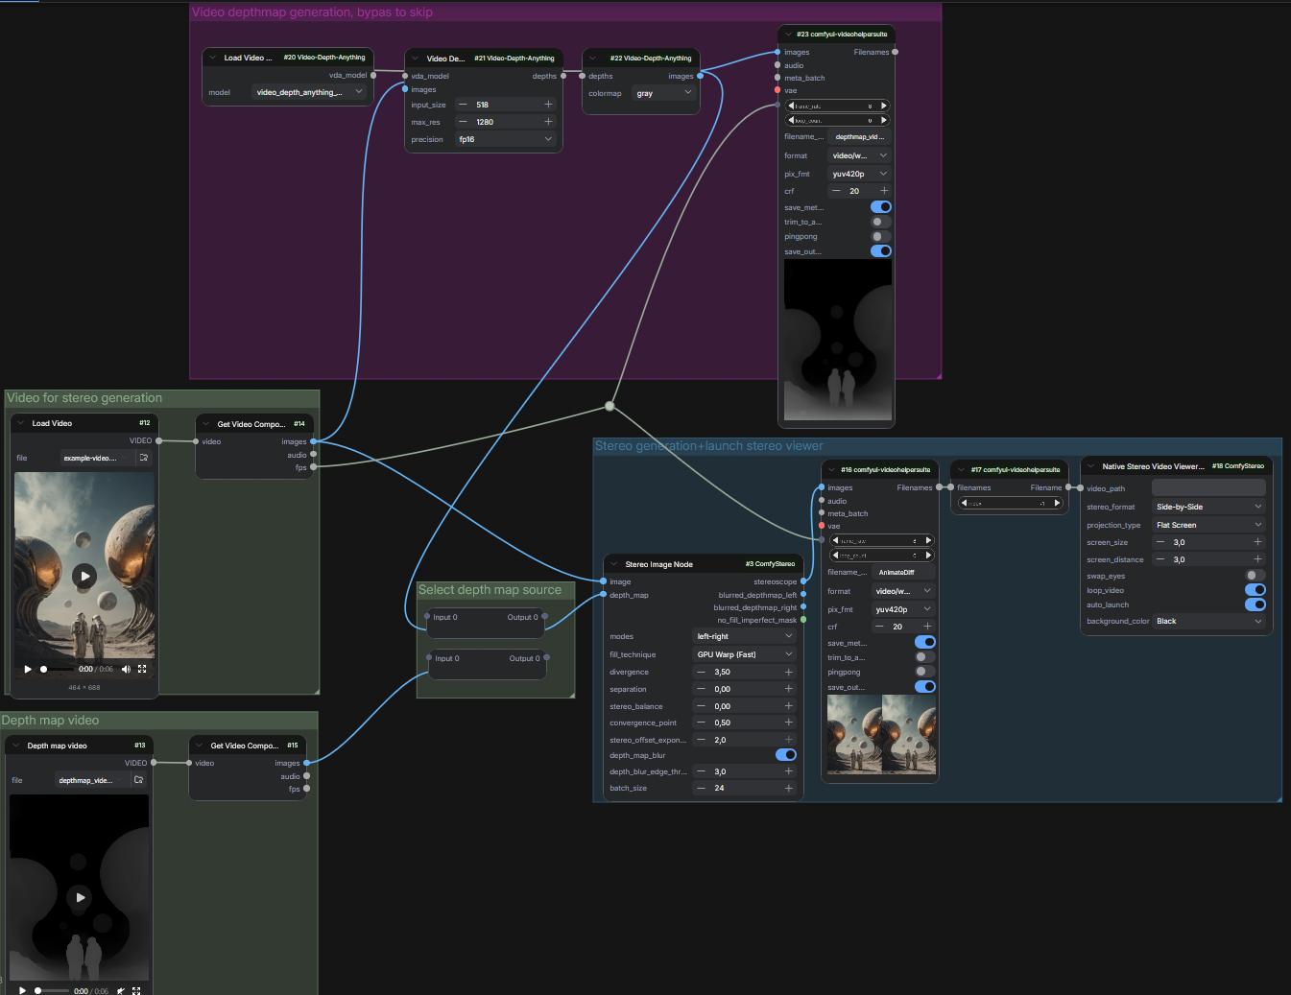Increase screen_size with plus icon

tap(1257, 542)
